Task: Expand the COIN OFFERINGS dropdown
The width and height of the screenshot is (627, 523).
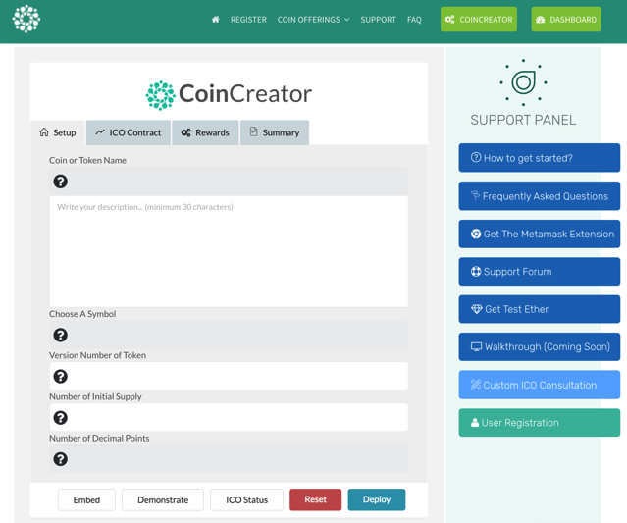Action: coord(313,20)
